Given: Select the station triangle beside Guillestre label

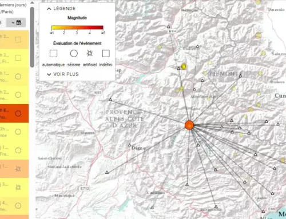Looking at the screenshot, I should (198, 46).
